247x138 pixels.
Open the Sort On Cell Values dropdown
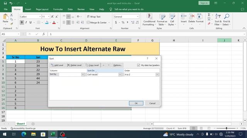(x=120, y=75)
